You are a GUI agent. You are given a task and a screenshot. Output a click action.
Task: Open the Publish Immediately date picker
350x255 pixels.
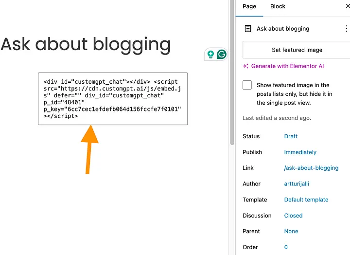click(x=300, y=152)
